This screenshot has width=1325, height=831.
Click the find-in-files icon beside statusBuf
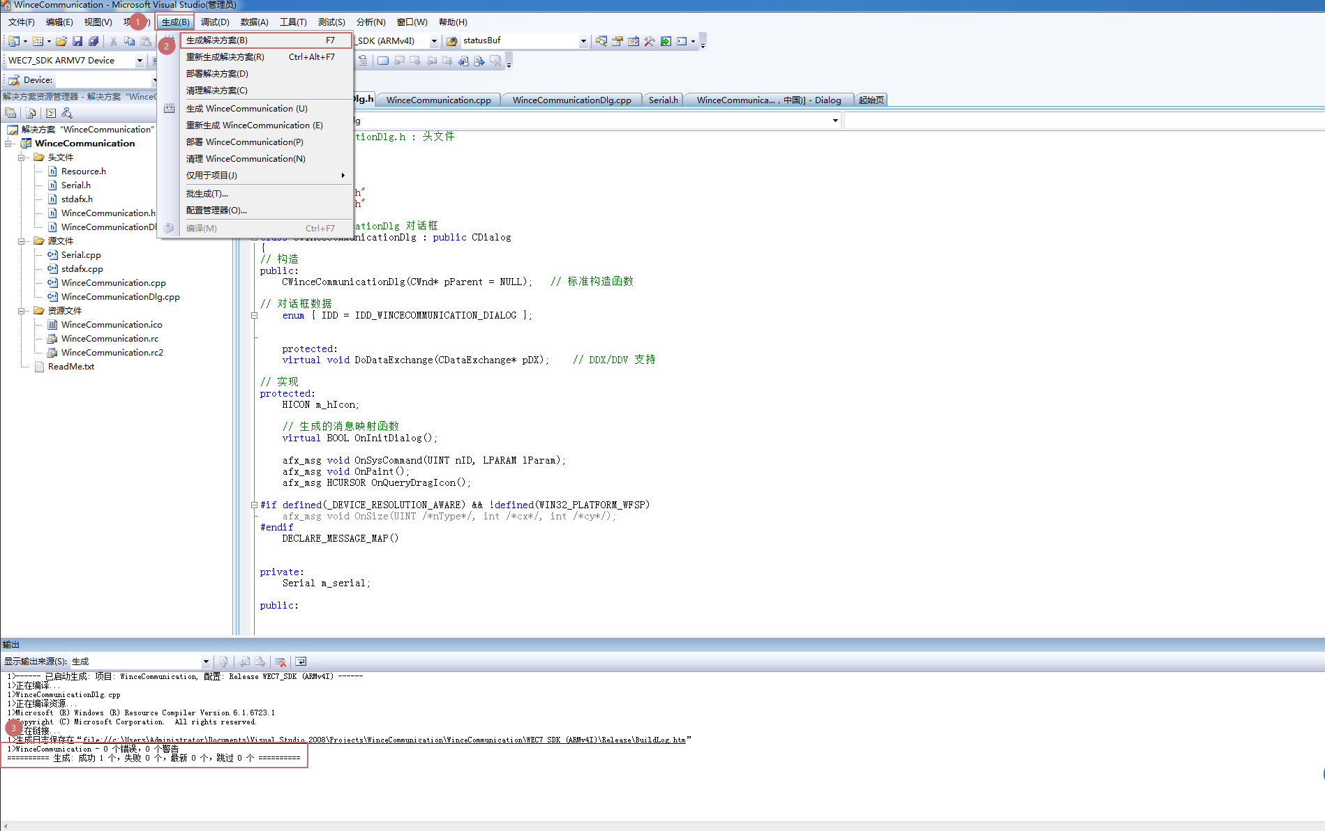coord(601,41)
